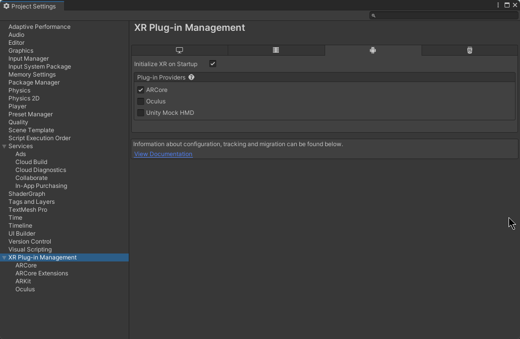Screen dimensions: 520x339
Task: Click the settings search field
Action: click(x=445, y=15)
